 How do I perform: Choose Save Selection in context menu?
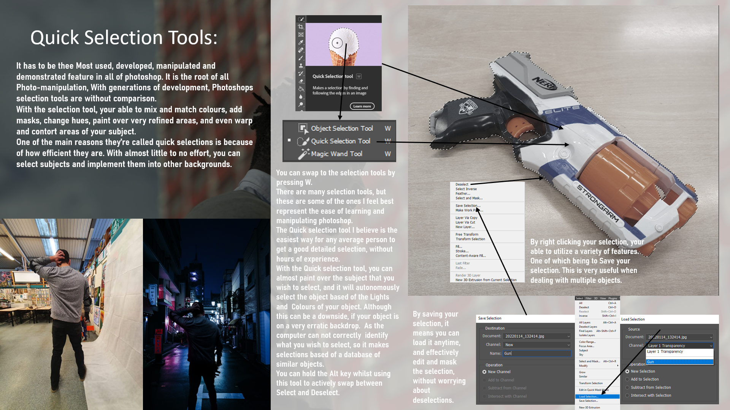(468, 206)
